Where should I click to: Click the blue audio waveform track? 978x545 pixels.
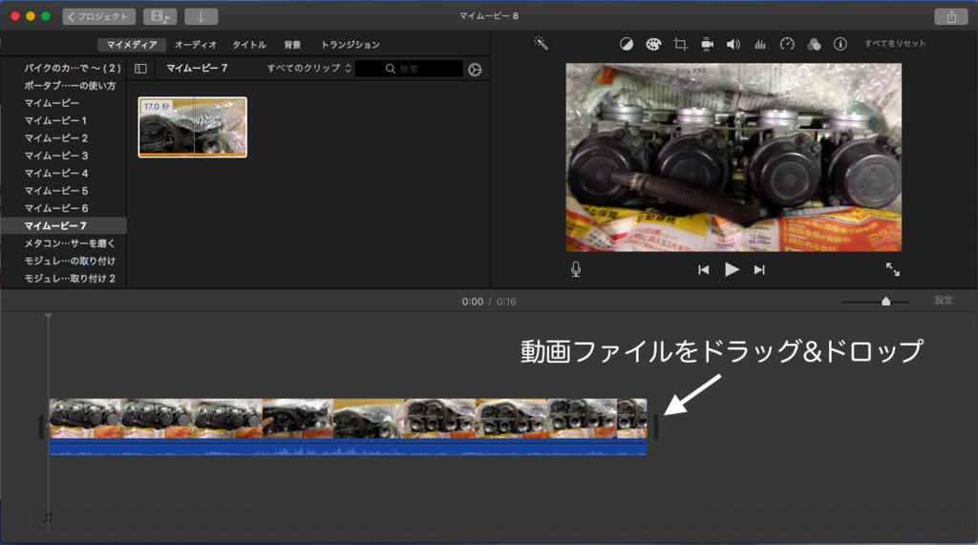(x=348, y=447)
